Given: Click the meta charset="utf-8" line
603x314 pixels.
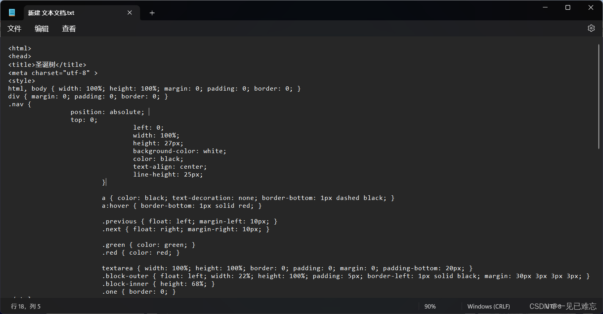Looking at the screenshot, I should pyautogui.click(x=53, y=73).
